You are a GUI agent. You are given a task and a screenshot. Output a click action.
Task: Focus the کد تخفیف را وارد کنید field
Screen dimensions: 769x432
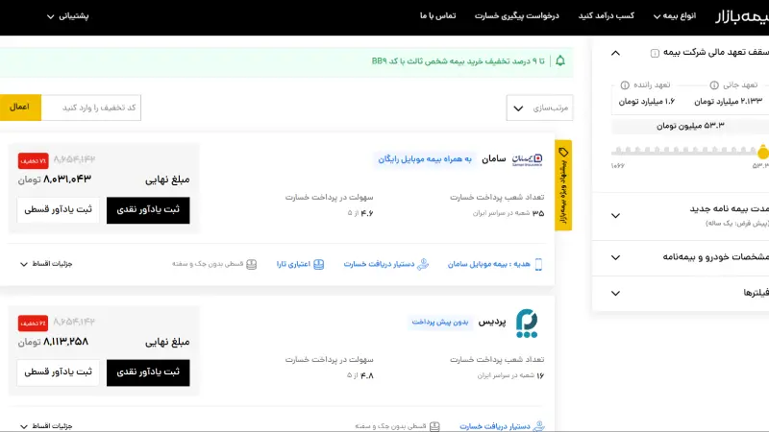click(91, 108)
